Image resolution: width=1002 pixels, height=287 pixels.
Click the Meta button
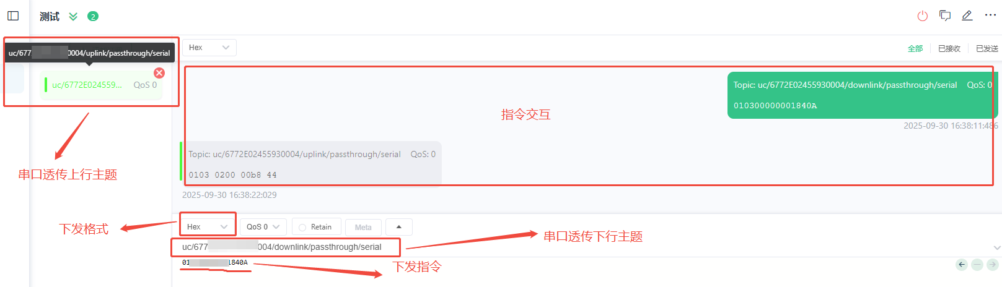pos(364,227)
